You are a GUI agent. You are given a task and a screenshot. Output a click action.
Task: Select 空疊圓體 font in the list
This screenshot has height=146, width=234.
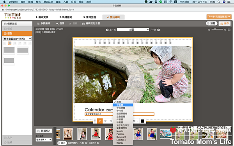123,116
